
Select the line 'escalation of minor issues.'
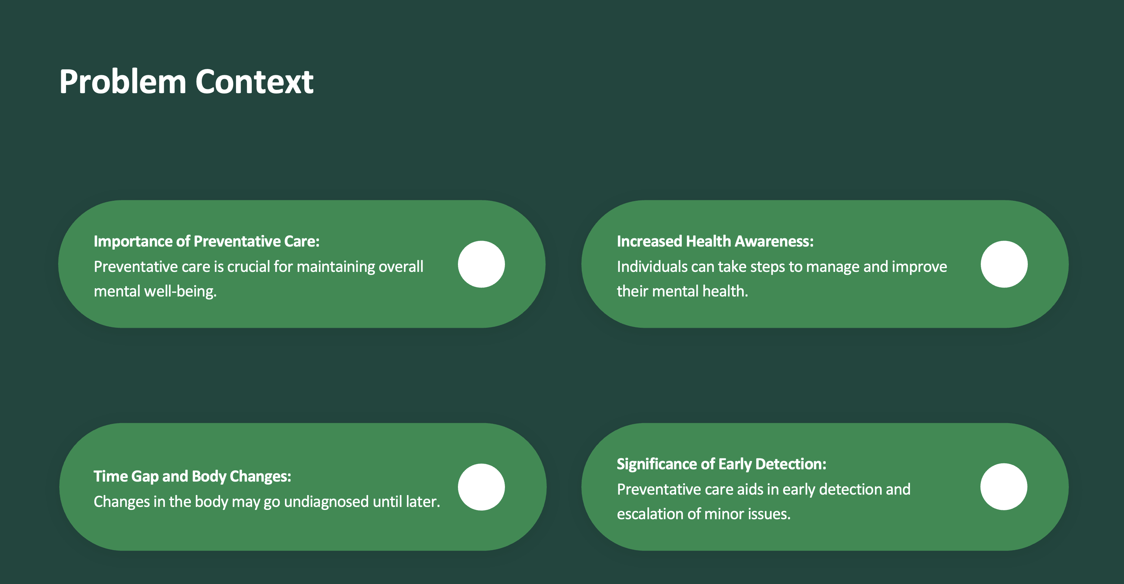tap(703, 514)
